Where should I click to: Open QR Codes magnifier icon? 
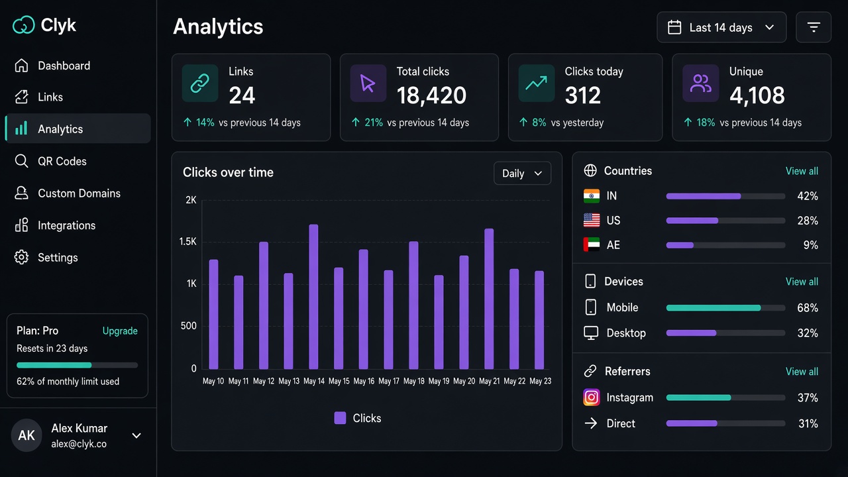21,161
